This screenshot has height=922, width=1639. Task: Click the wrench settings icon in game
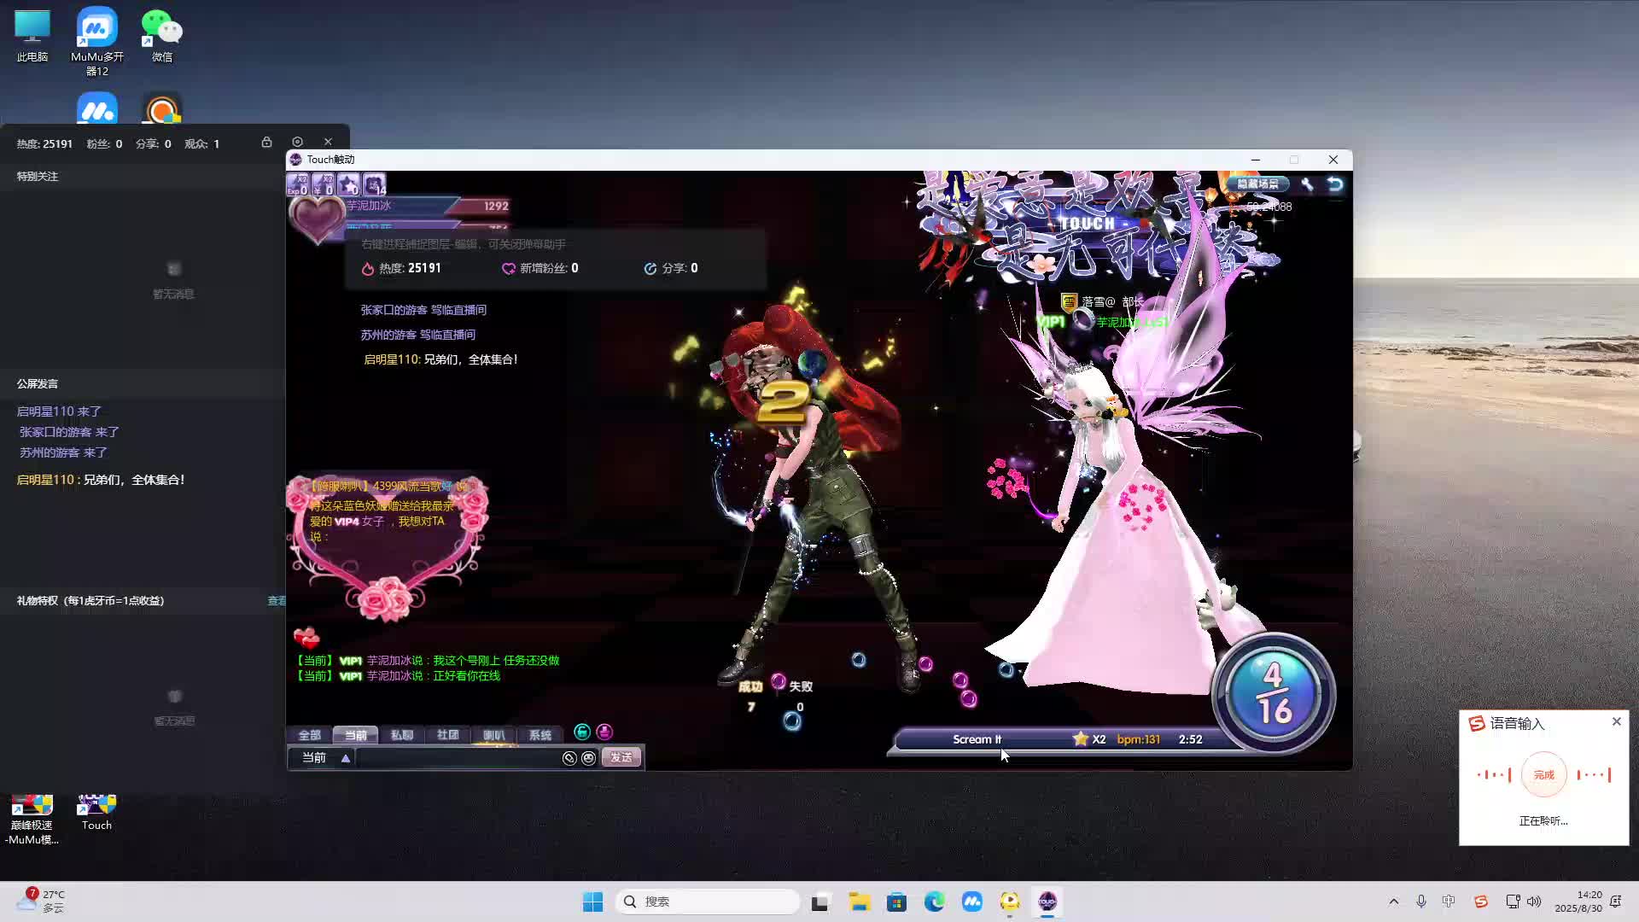point(1307,184)
